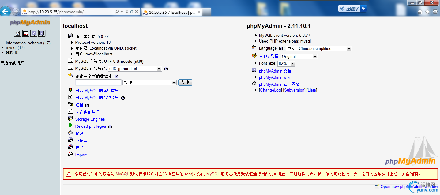Open the theme dropdown showing Original

(299, 56)
